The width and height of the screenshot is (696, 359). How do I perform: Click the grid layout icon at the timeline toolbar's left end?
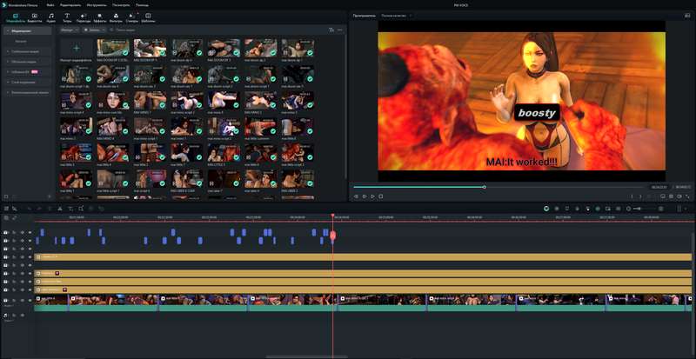(x=6, y=208)
